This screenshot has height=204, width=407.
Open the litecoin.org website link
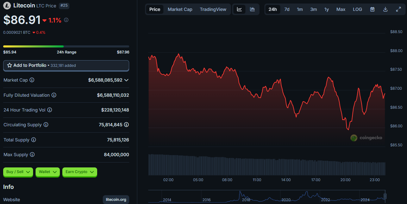pyautogui.click(x=116, y=199)
